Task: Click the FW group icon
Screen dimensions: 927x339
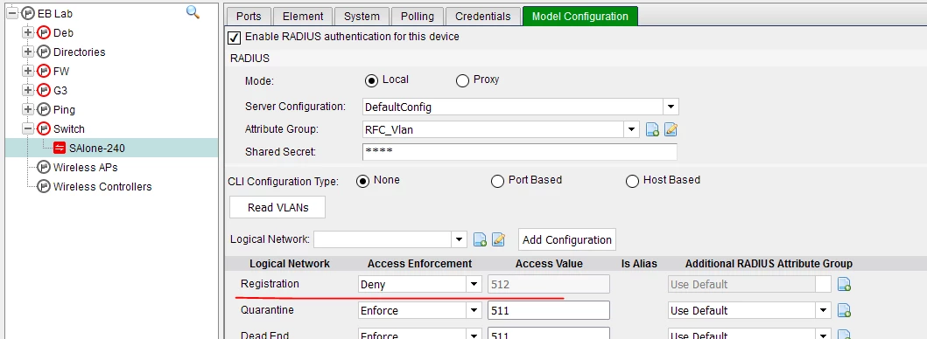Action: (44, 72)
